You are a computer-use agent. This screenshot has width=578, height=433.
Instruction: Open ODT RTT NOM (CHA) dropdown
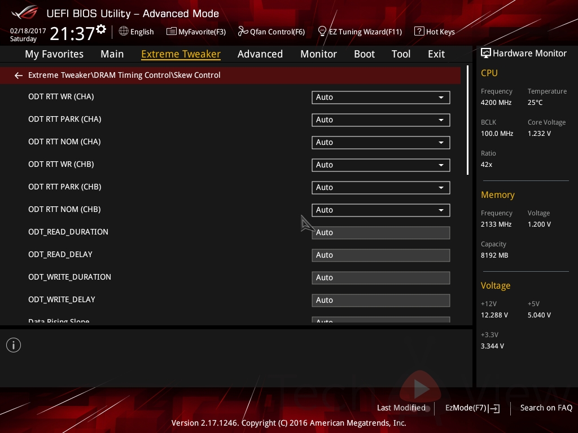381,143
